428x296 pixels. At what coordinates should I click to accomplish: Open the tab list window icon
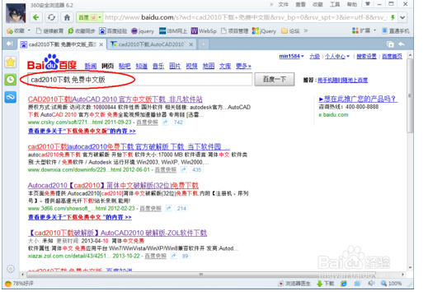pos(390,44)
